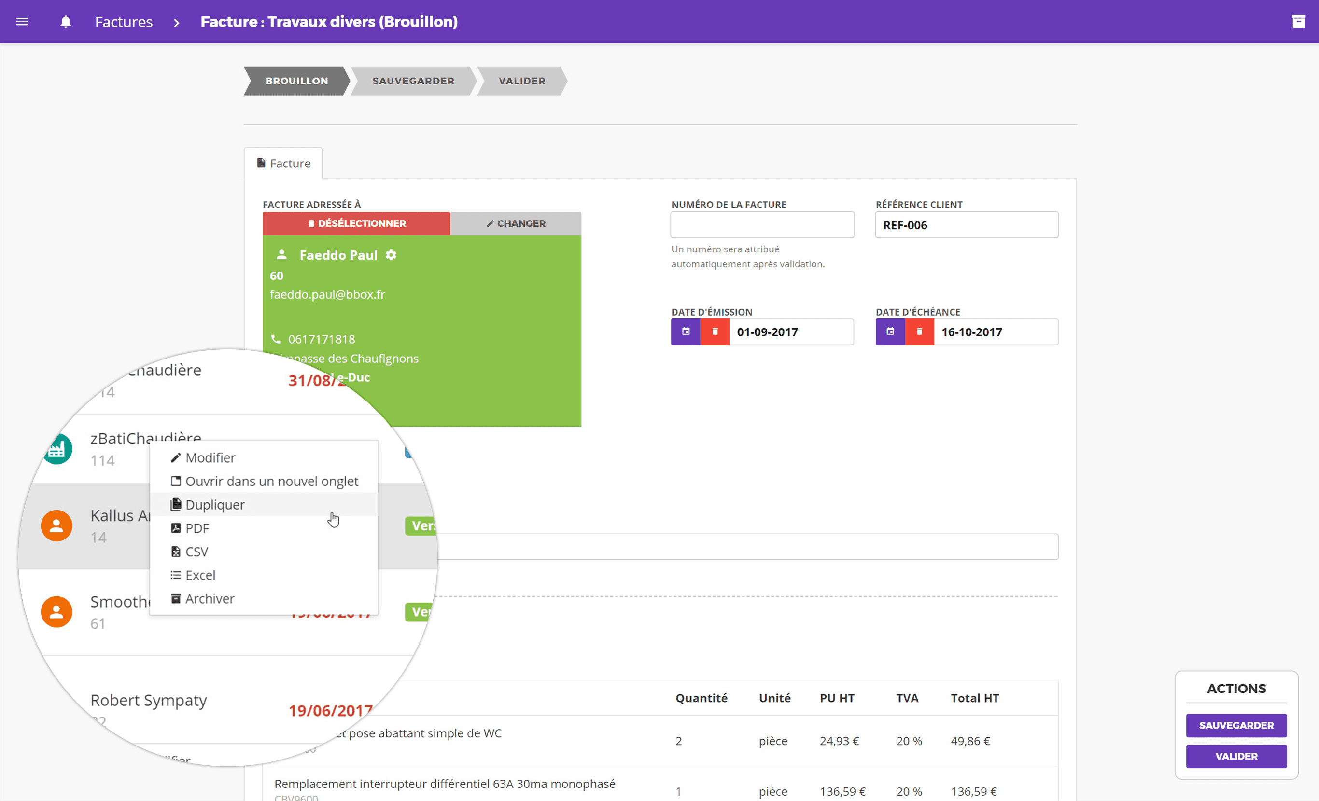
Task: Click the 136,59 € unit price cell
Action: pos(842,791)
